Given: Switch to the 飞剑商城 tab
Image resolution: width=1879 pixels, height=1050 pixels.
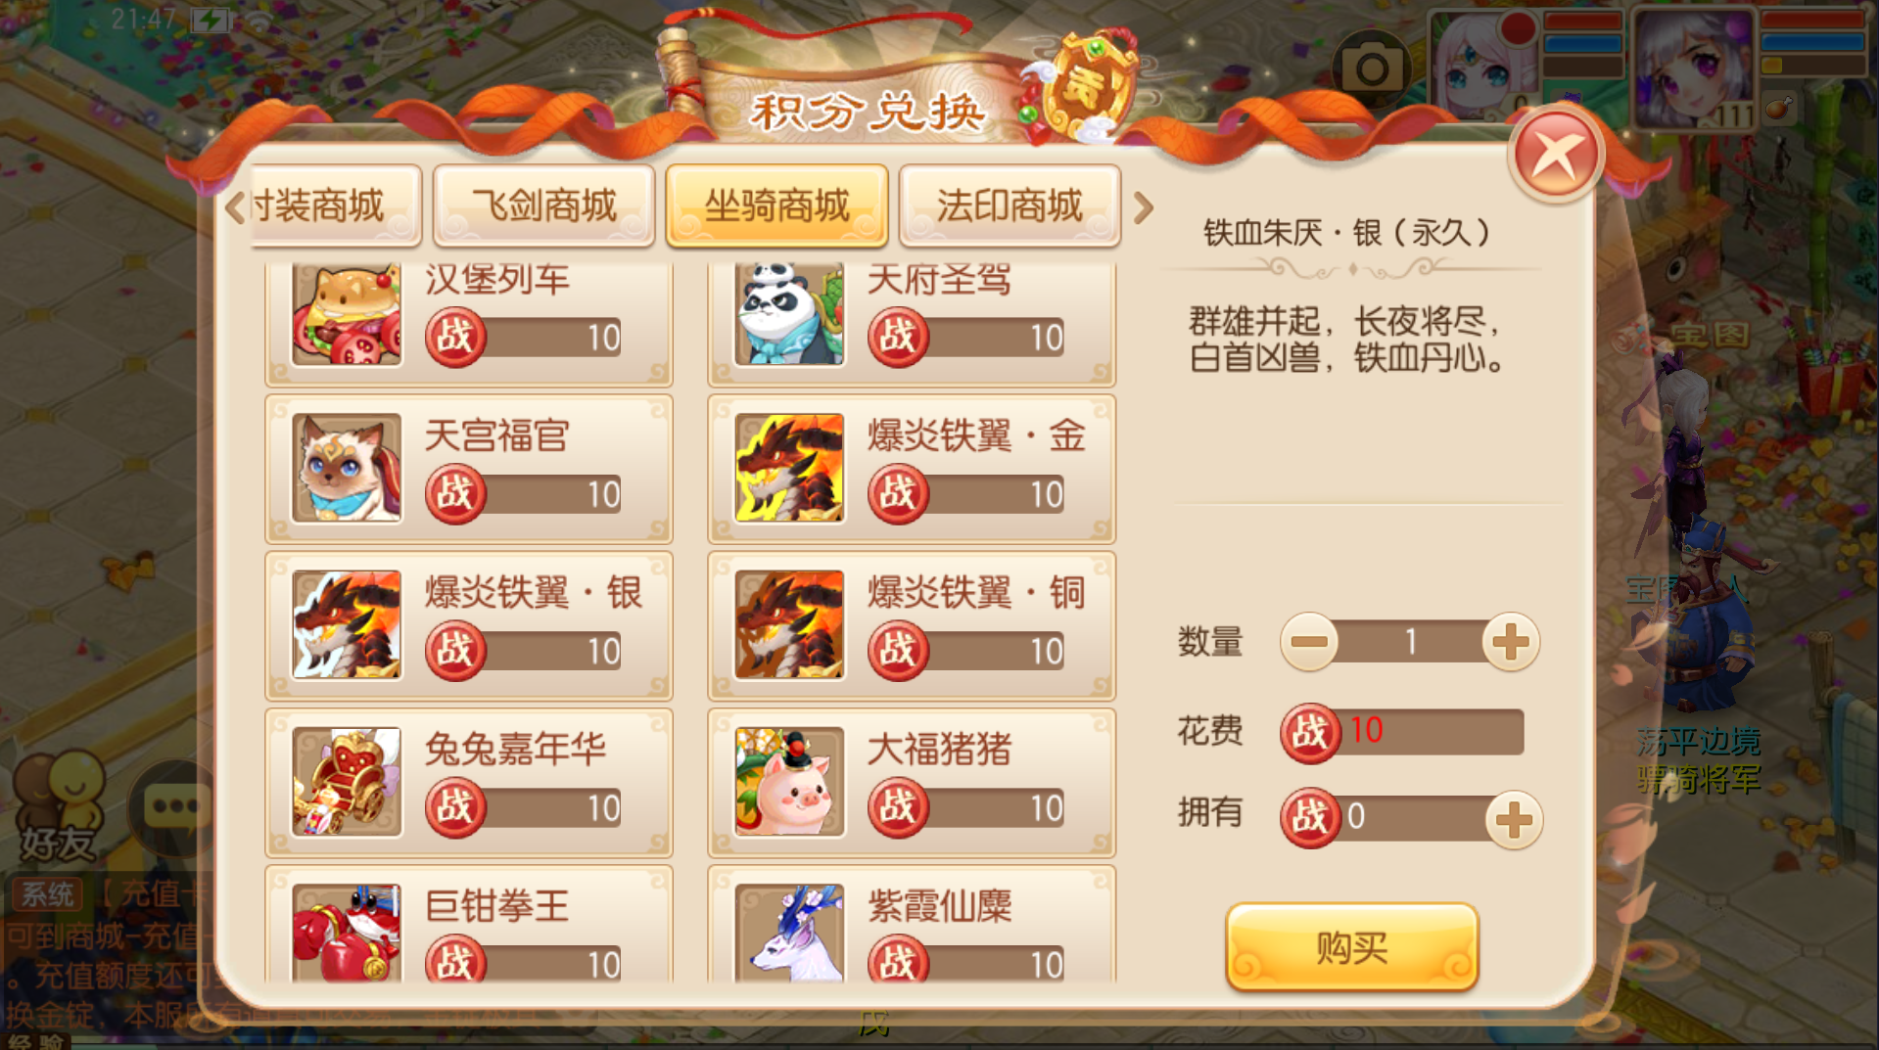Looking at the screenshot, I should click(544, 205).
